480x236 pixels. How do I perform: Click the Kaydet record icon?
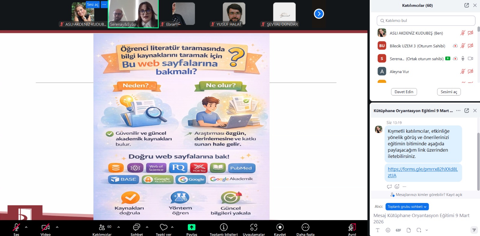pos(280,227)
